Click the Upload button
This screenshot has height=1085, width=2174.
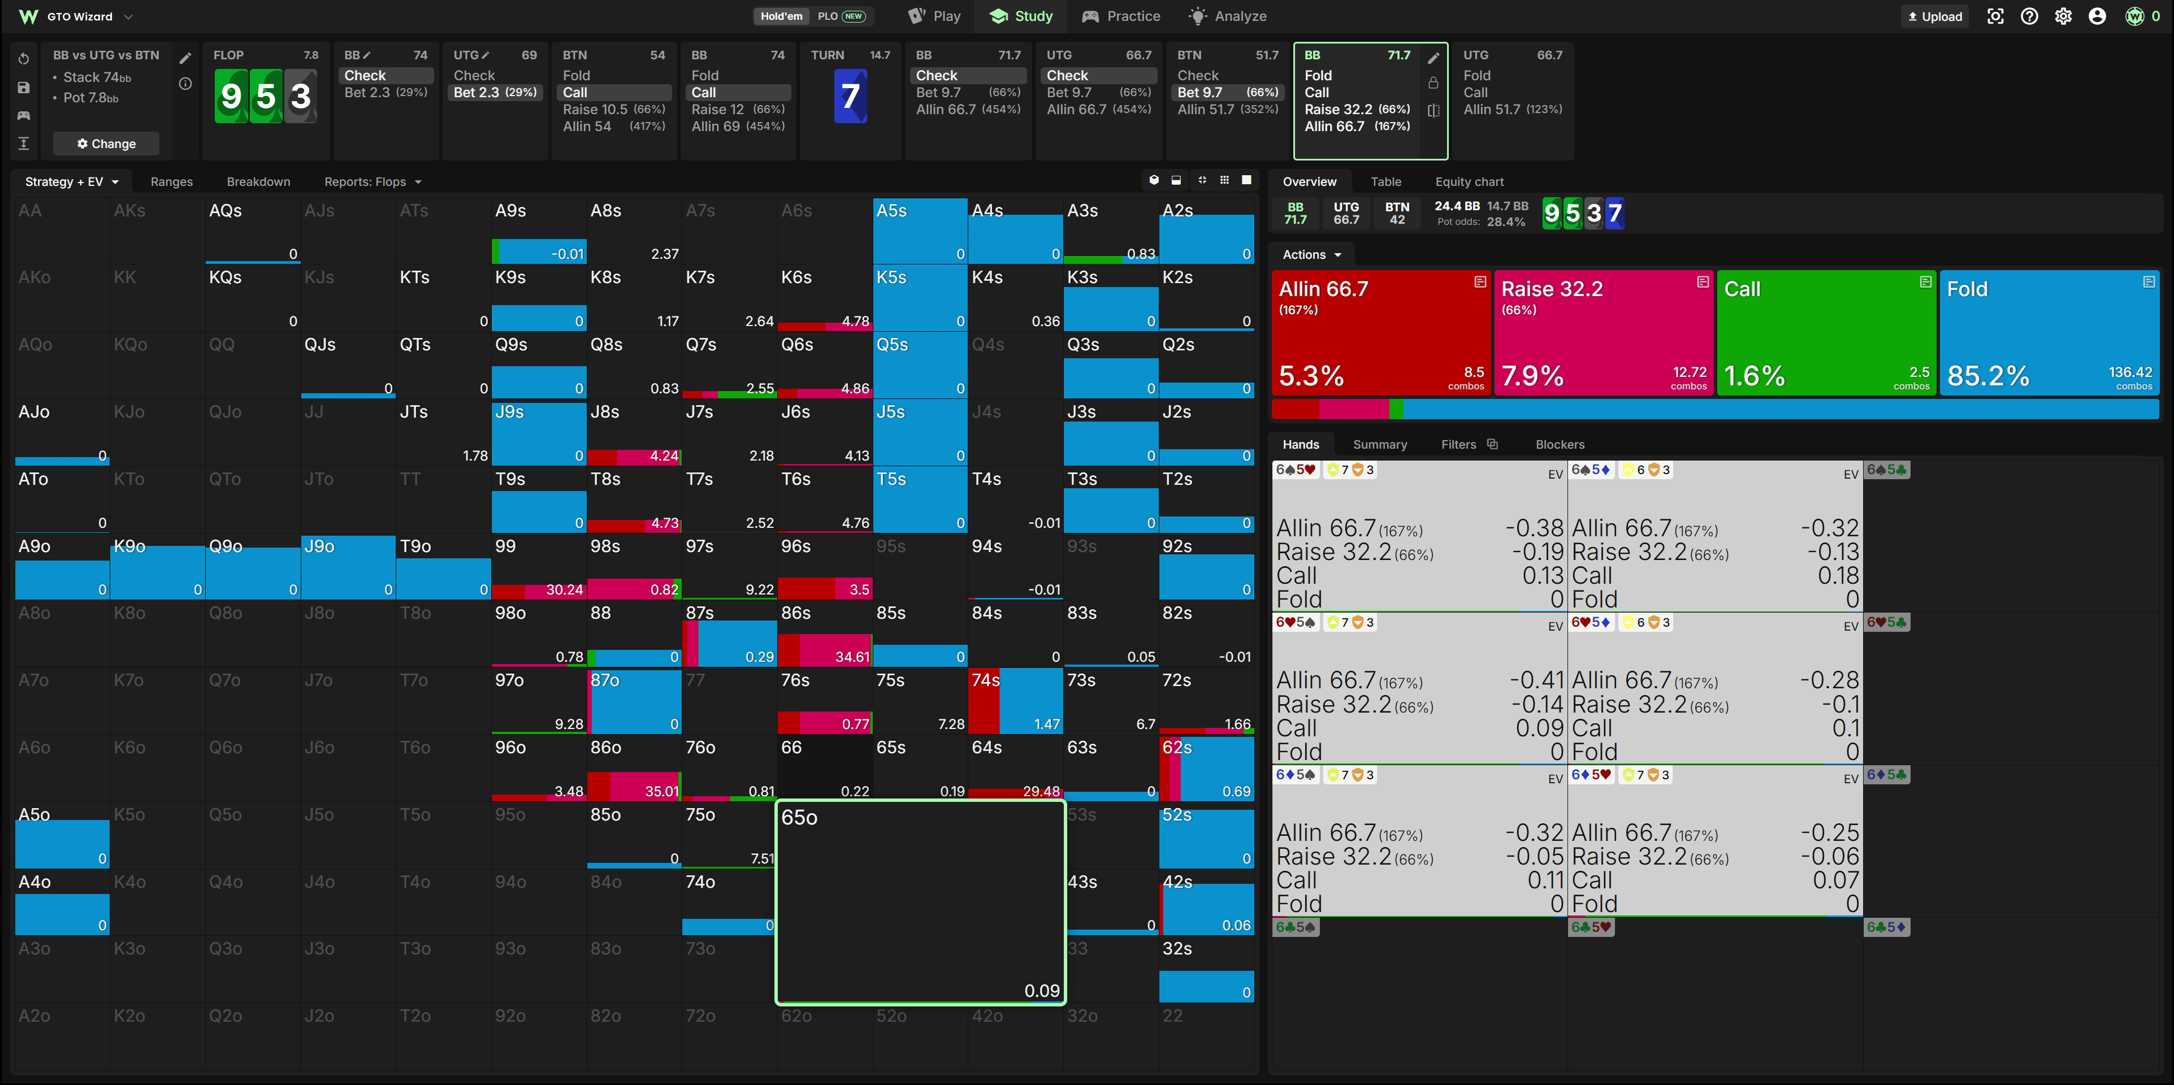click(x=1935, y=16)
